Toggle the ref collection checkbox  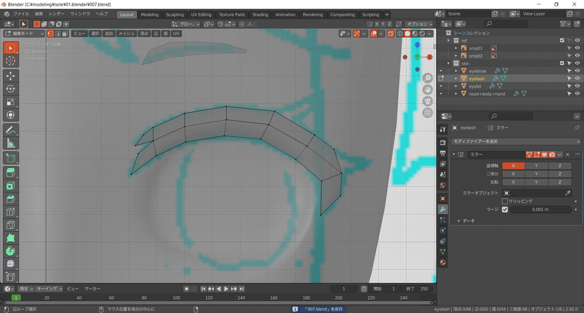(x=562, y=41)
